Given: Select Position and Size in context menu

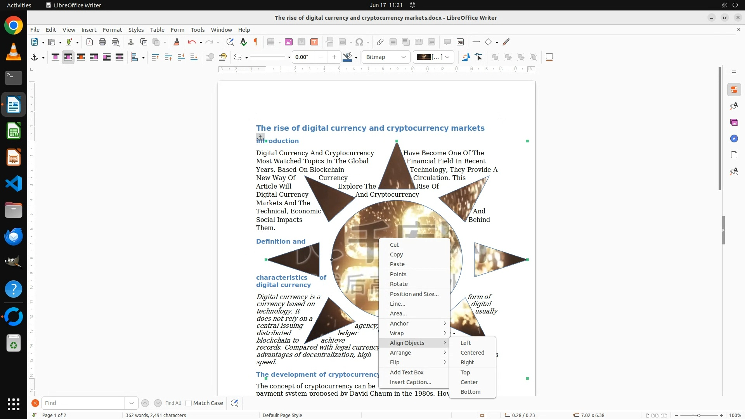Looking at the screenshot, I should (414, 294).
